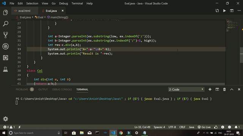The width and height of the screenshot is (243, 136).
Task: Open the Windows Start menu
Action: coord(4,133)
